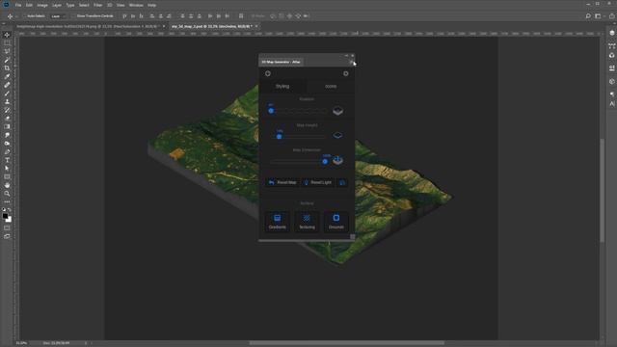Toggle the Show Transform Controls checkbox

pyautogui.click(x=73, y=16)
